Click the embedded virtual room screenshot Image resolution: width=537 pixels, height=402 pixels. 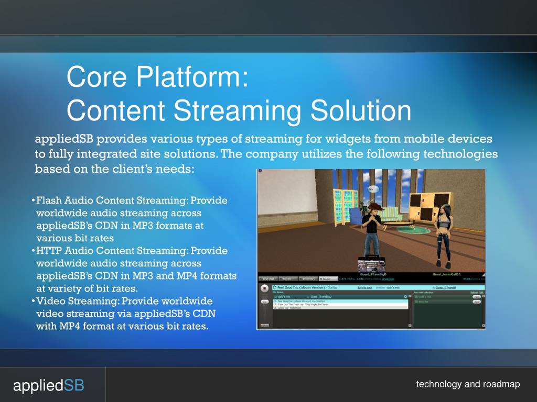coord(371,249)
